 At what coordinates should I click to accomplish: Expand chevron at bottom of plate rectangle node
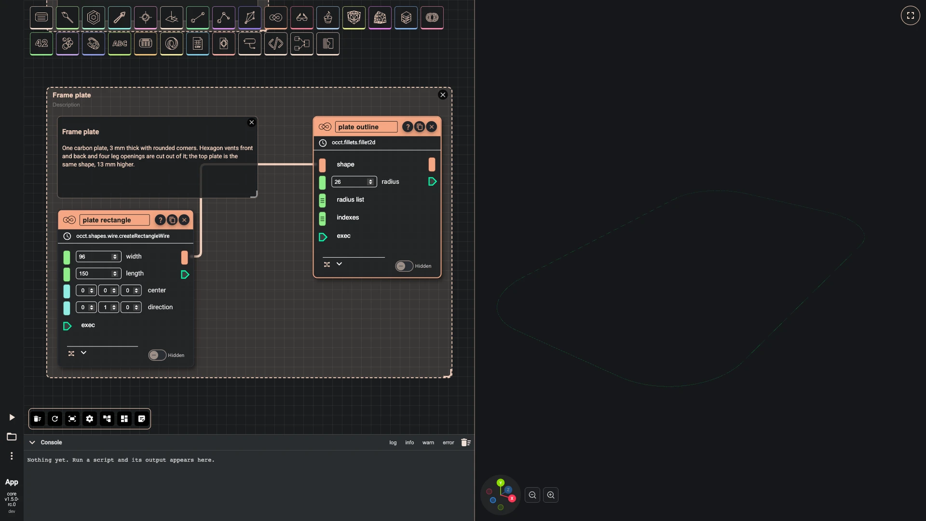(x=83, y=353)
